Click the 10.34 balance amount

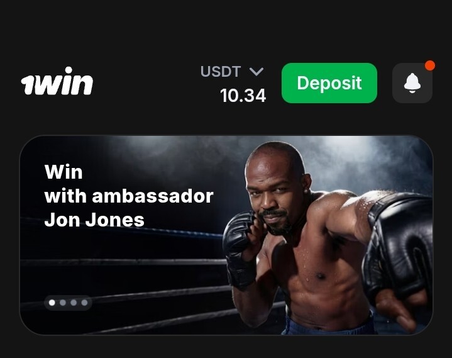pos(243,96)
